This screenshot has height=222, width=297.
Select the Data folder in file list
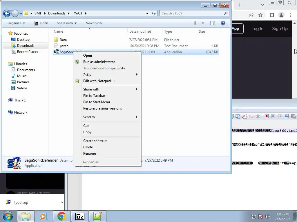click(136, 40)
